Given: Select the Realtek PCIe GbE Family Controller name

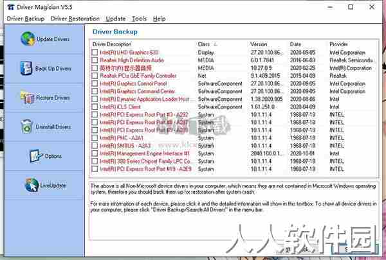Looking at the screenshot, I should [138, 76].
